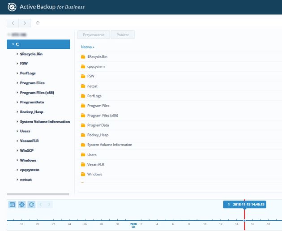The image size is (282, 231).
Task: Select the PerfLogs folder icon in file list
Action: [83, 96]
